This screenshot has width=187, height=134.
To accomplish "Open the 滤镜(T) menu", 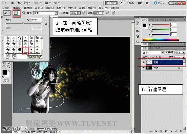I will [x=61, y=8].
